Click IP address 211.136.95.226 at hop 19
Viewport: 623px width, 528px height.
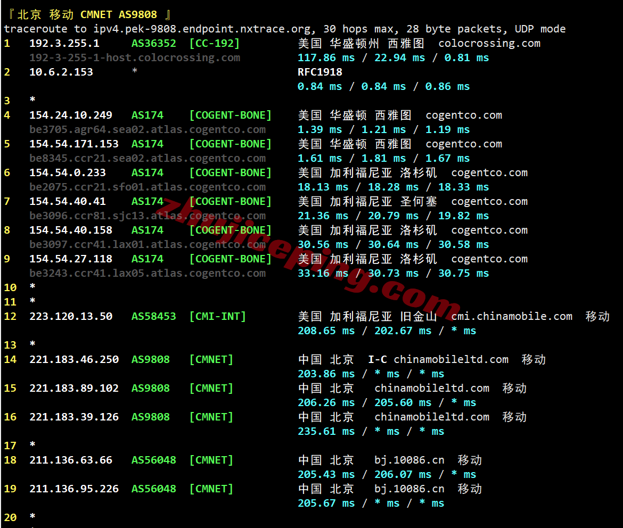74,489
